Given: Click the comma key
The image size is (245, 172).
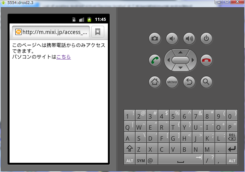Looking at the screenshot, I should 220,159.
